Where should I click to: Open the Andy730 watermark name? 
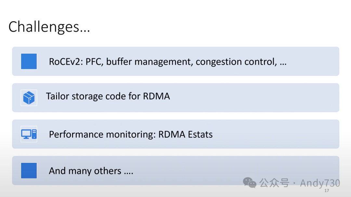pos(320,183)
